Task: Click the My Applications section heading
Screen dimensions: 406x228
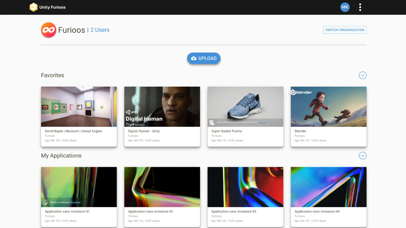Action: pos(61,156)
